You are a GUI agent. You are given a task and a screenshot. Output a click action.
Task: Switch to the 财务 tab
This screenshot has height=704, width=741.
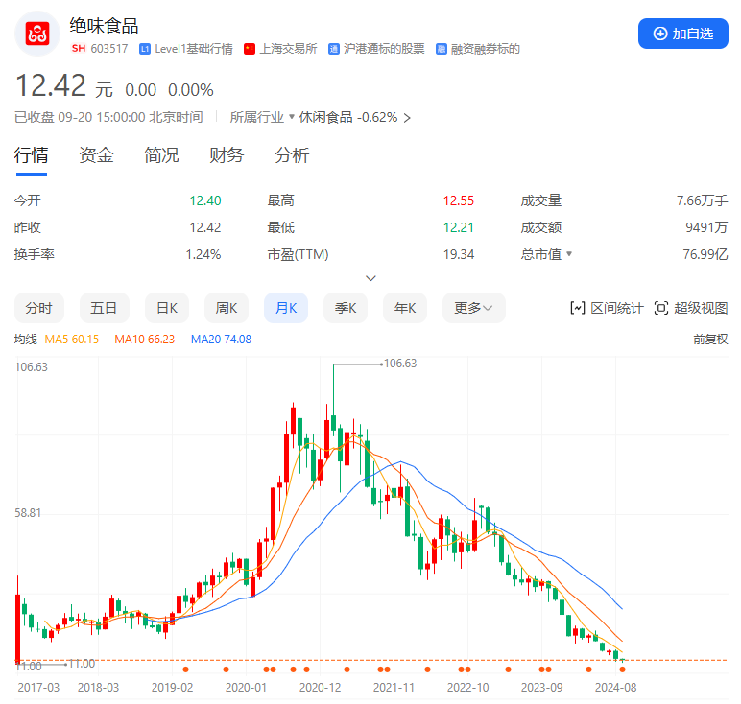(227, 155)
